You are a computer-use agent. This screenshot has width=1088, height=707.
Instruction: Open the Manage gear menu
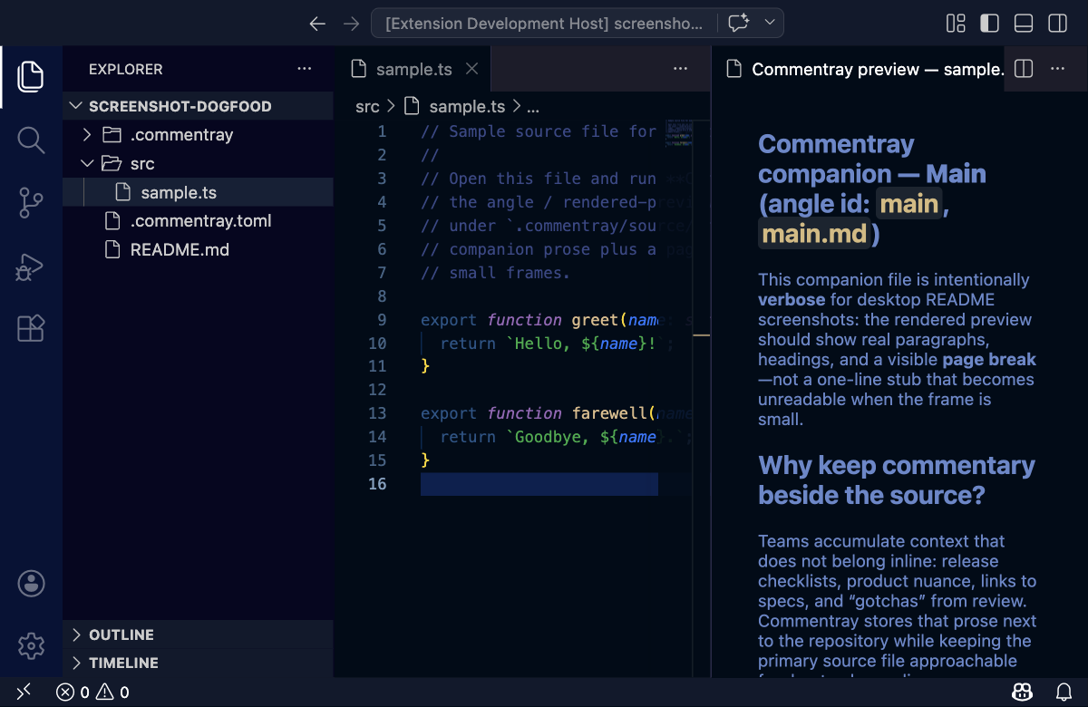coord(31,646)
